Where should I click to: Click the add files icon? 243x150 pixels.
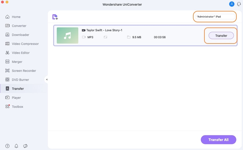pyautogui.click(x=55, y=17)
